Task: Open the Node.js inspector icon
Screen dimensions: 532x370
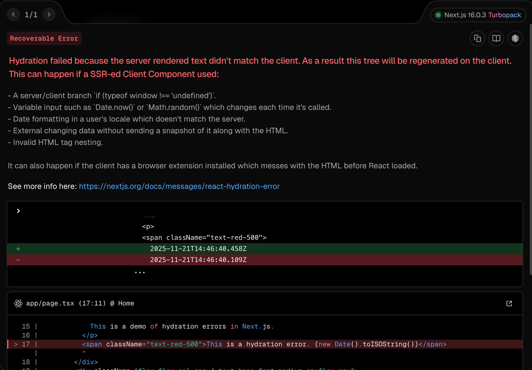Action: click(515, 38)
